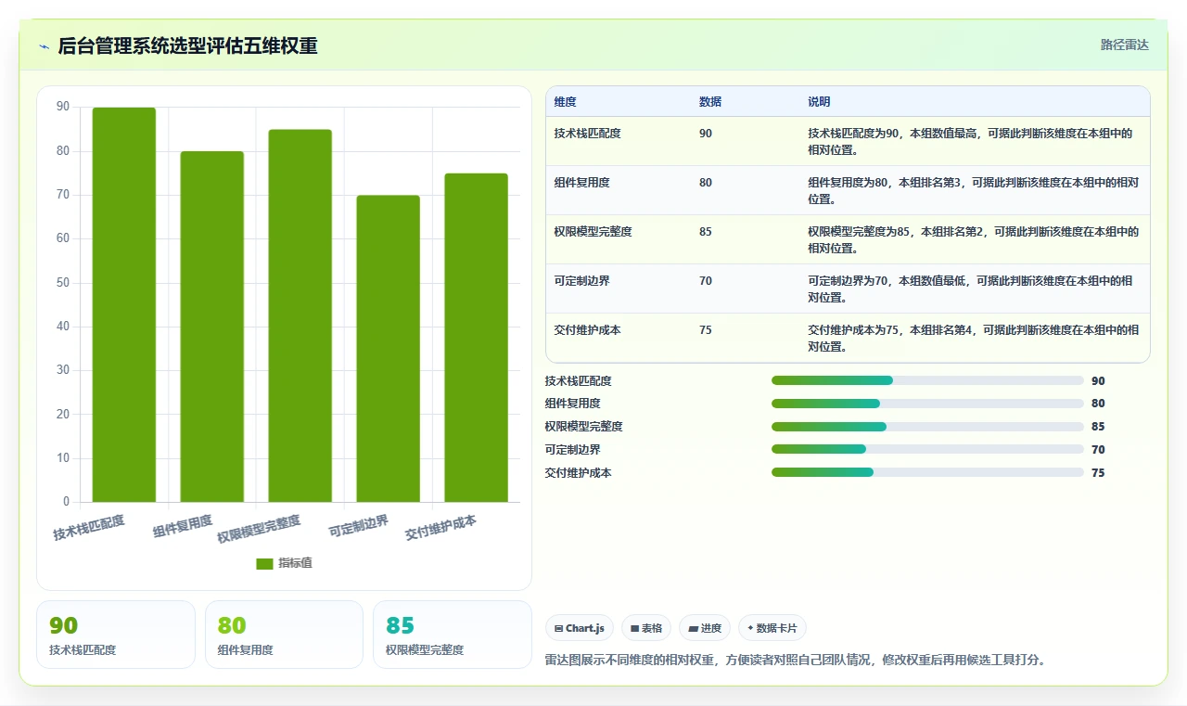Click the 组件复用度 bar in the chart
The width and height of the screenshot is (1187, 706).
tap(212, 327)
